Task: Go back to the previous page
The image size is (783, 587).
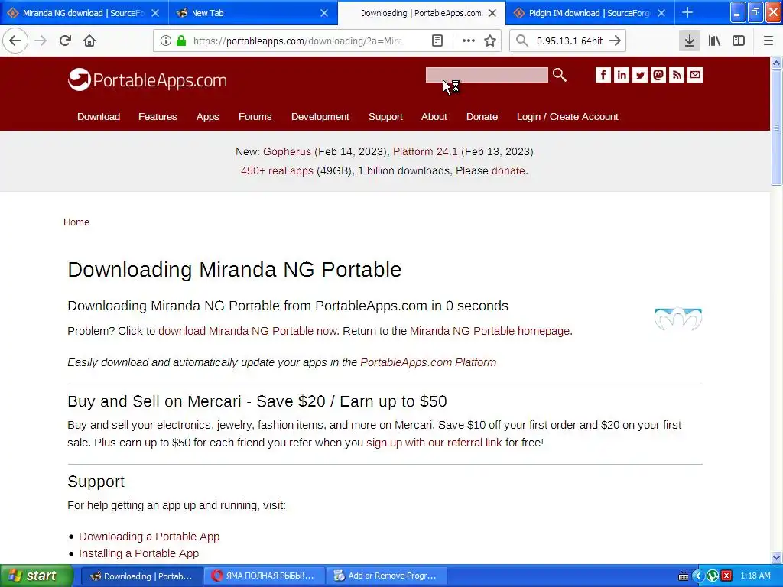Action: point(15,41)
